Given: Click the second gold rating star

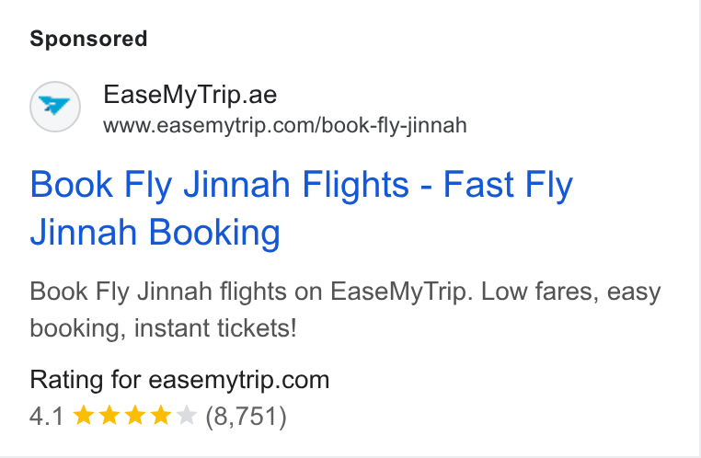Looking at the screenshot, I should tap(109, 416).
